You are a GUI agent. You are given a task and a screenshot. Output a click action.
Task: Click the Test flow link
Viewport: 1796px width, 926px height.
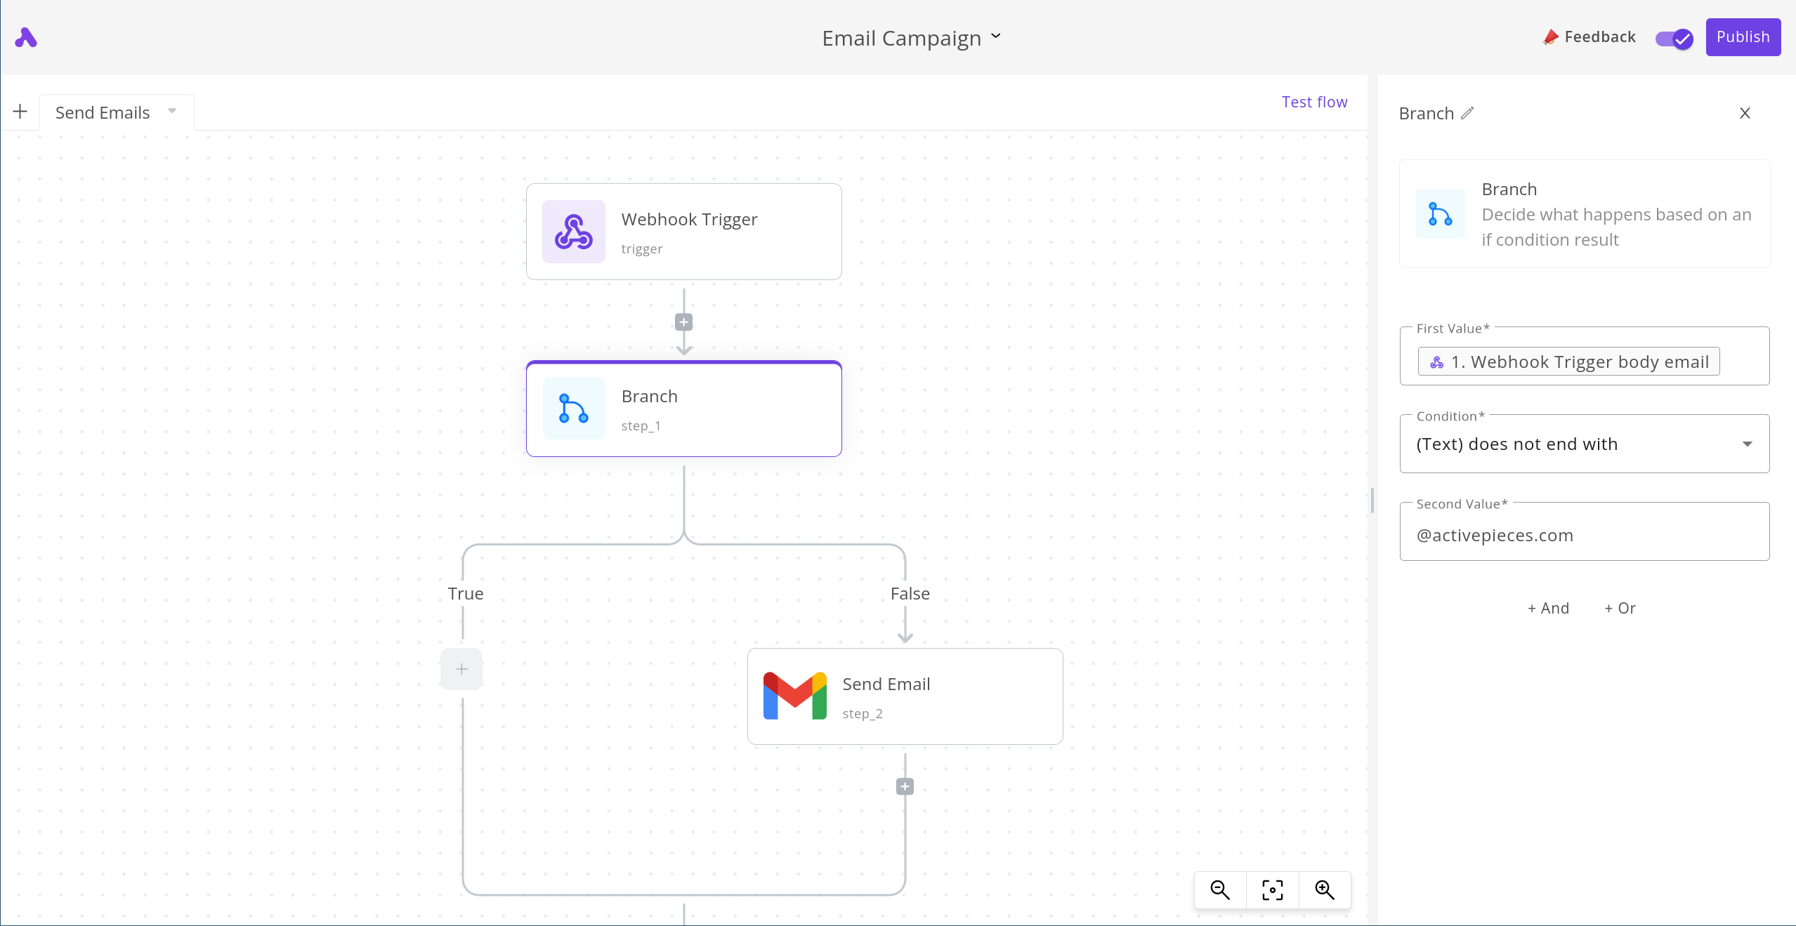1314,102
